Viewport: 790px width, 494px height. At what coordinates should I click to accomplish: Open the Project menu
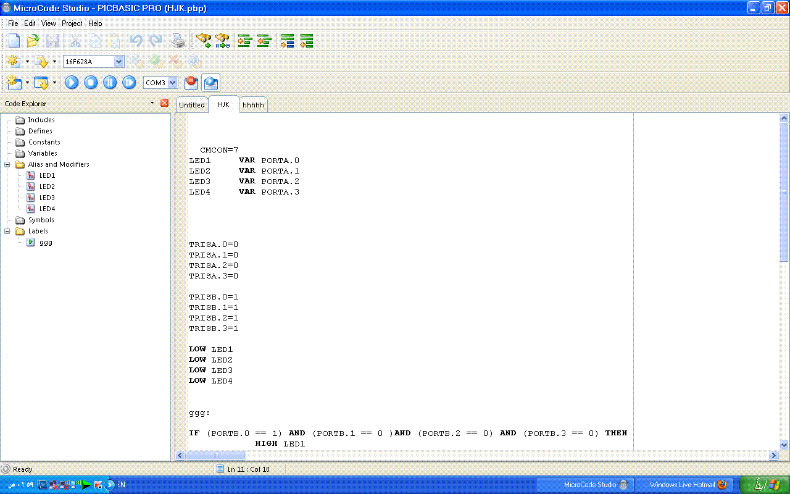click(72, 23)
